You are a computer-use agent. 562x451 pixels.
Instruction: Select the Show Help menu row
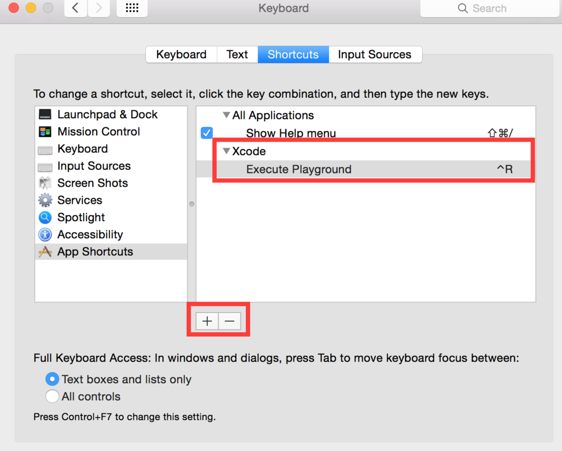tap(366, 133)
